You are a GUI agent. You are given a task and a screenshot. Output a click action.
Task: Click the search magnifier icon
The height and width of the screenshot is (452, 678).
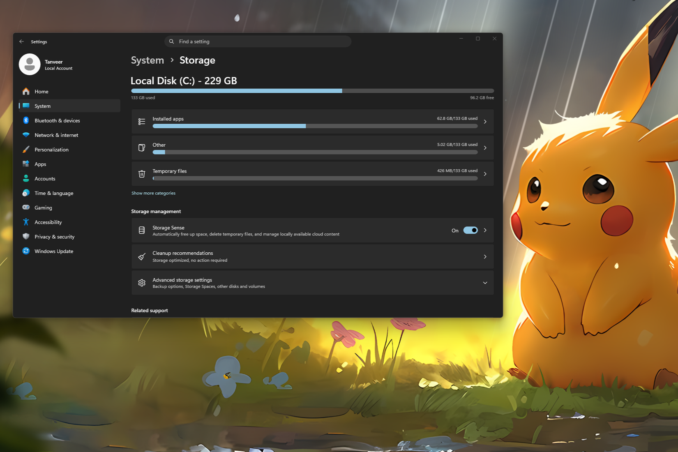pyautogui.click(x=171, y=42)
